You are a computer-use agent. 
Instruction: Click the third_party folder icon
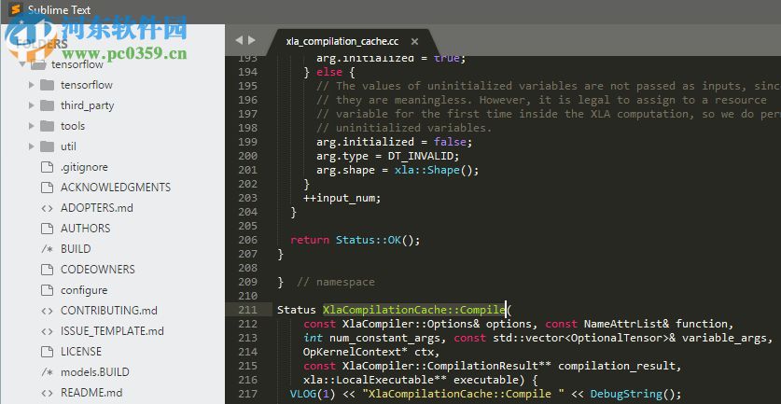48,105
